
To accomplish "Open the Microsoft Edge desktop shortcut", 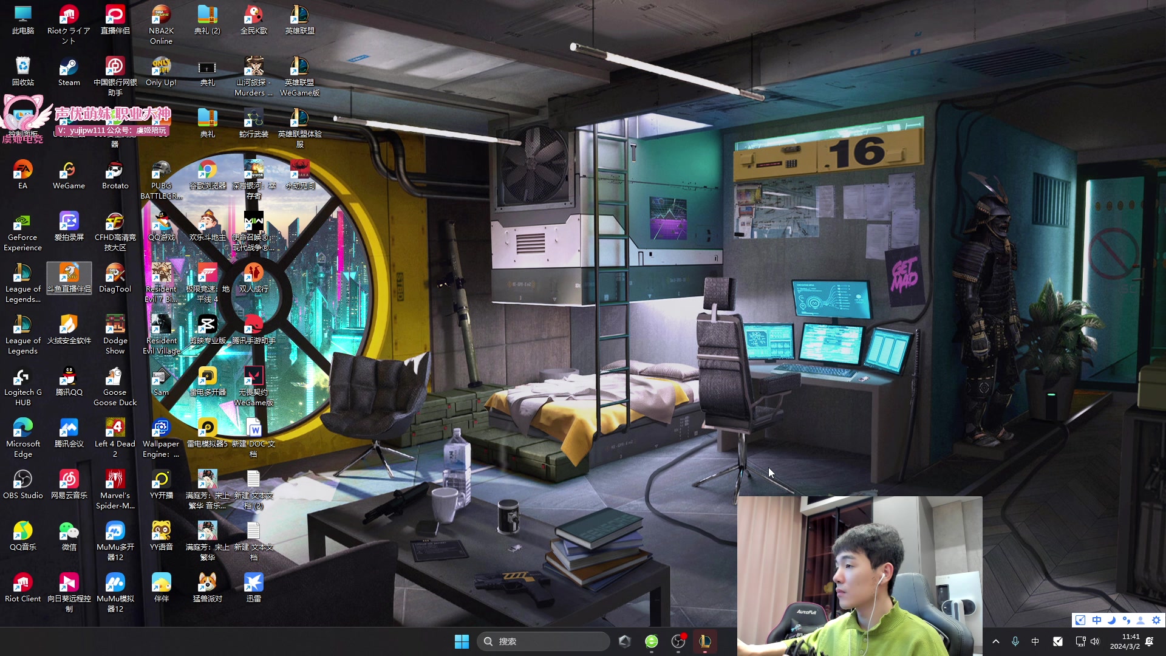I will click(22, 439).
